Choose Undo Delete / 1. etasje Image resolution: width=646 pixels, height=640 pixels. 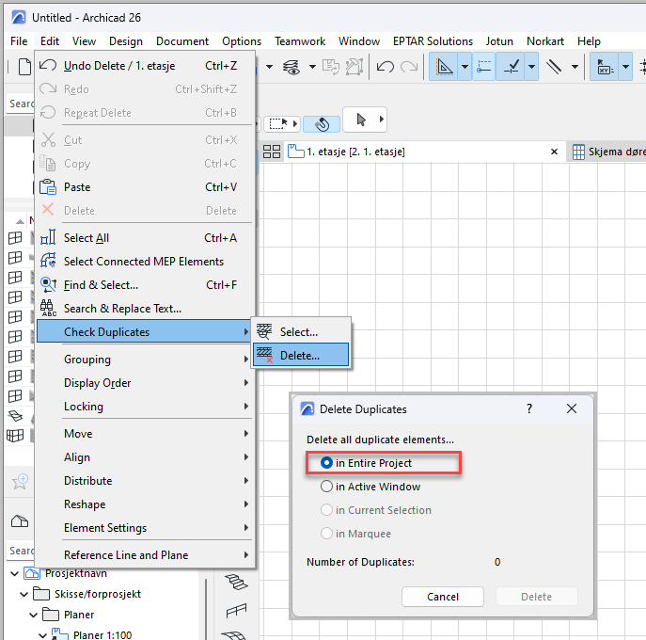(x=145, y=66)
